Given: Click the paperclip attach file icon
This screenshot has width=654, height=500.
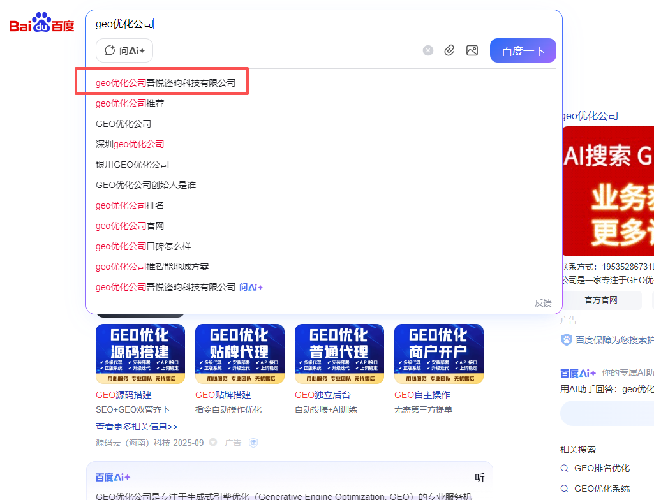Looking at the screenshot, I should 449,50.
